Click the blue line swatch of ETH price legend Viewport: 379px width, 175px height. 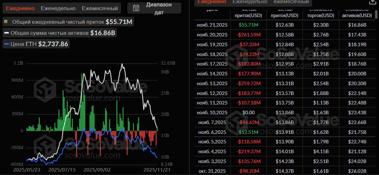7,44
